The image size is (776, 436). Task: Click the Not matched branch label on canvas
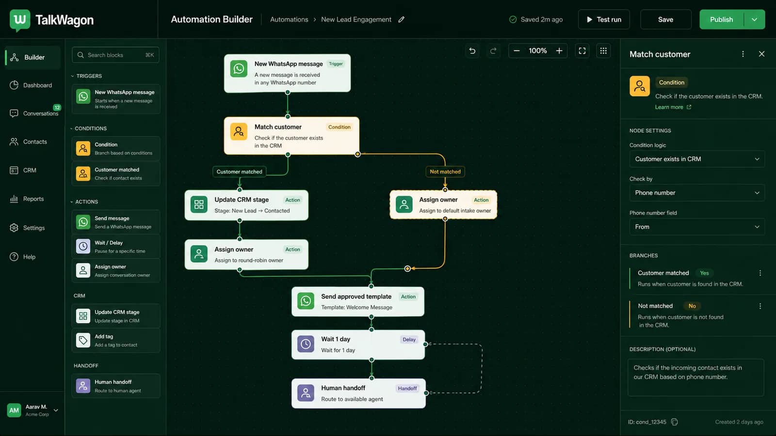coord(445,171)
